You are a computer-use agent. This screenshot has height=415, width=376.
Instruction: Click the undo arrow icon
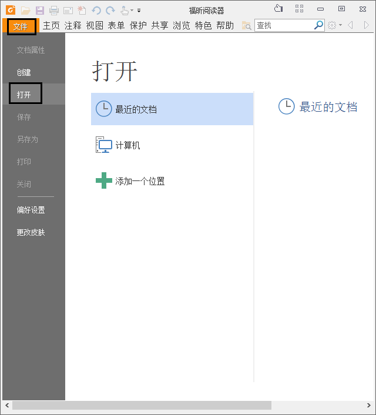[96, 10]
